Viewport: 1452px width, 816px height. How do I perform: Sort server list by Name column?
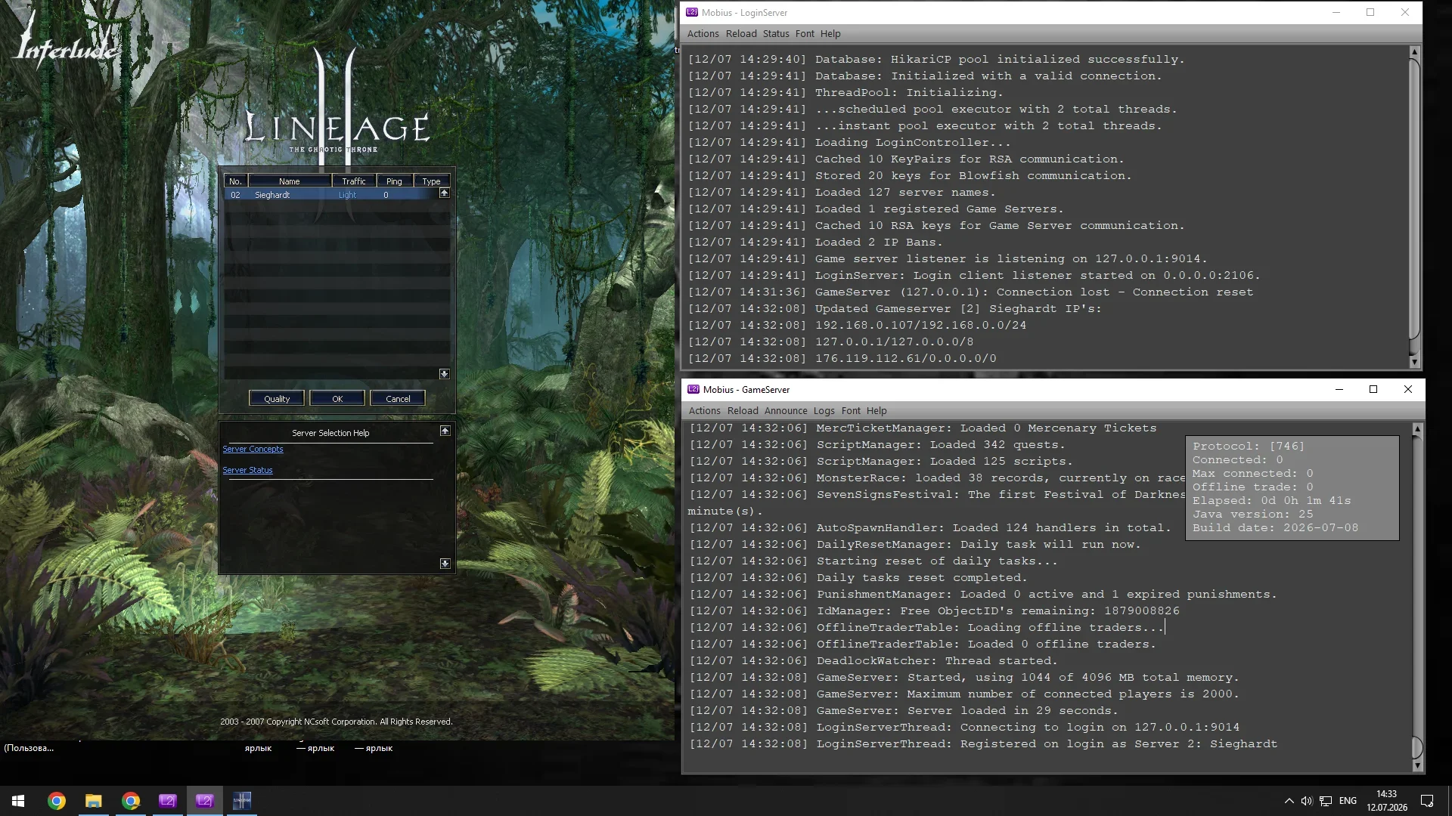tap(290, 181)
